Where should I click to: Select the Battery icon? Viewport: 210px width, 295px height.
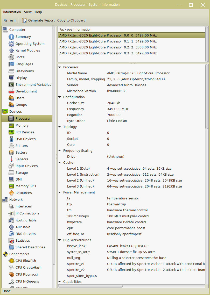(11, 152)
